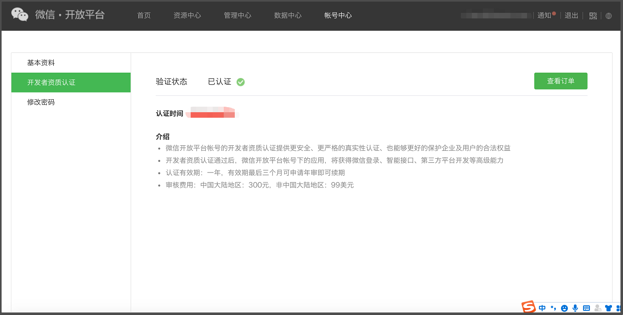Open the 数据中心 menu
Image resolution: width=623 pixels, height=315 pixels.
click(x=288, y=15)
